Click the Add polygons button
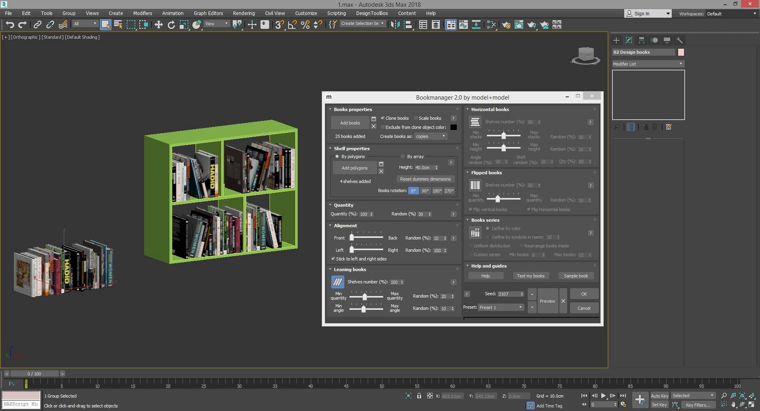The height and width of the screenshot is (411, 760). (x=355, y=168)
